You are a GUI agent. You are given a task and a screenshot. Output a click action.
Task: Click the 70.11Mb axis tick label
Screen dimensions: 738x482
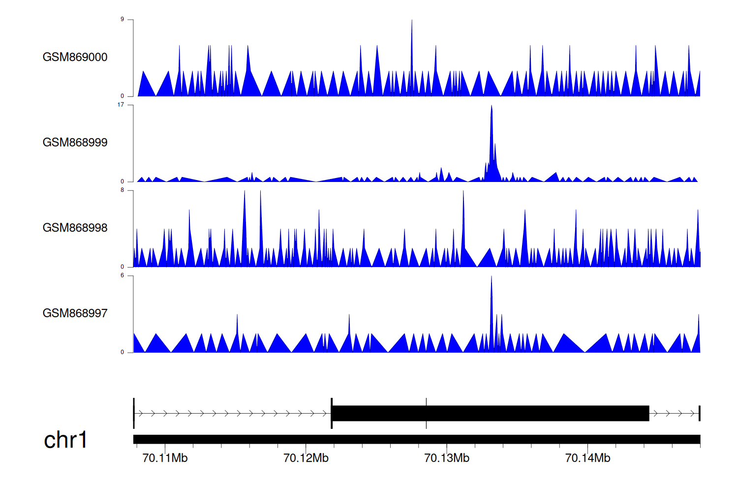(165, 458)
